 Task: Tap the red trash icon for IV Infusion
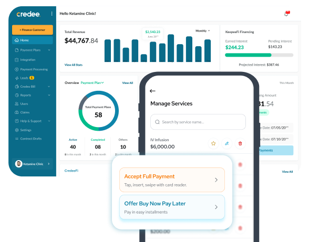(240, 143)
